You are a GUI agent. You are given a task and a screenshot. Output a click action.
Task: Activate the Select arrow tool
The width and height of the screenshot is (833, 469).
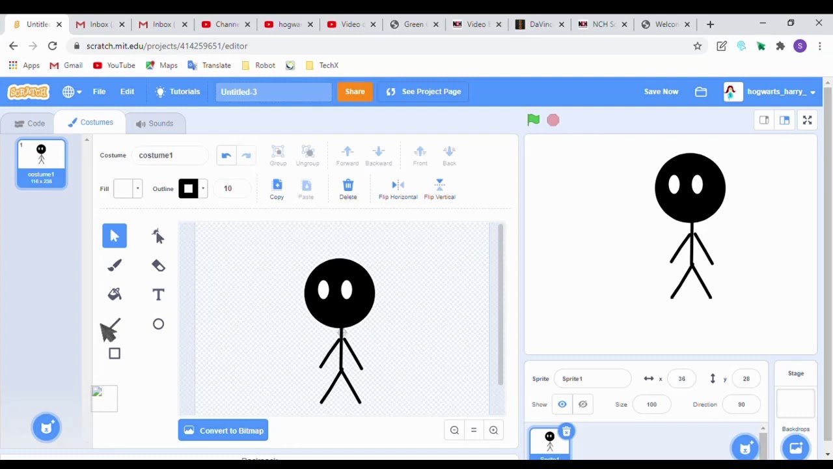(x=115, y=236)
